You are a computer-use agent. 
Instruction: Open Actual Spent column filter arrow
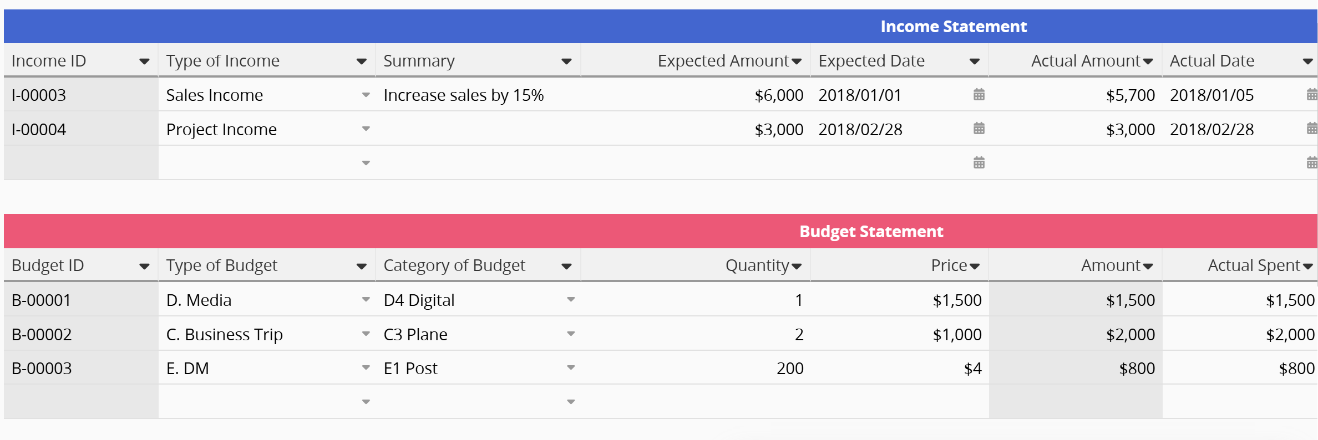(x=1308, y=267)
